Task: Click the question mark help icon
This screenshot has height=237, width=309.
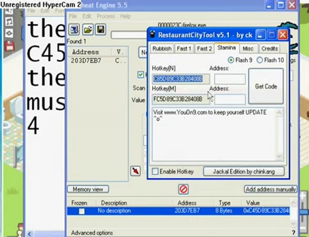Action: 294,233
